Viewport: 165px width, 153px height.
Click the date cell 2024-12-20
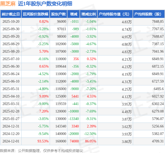(x=11, y=134)
